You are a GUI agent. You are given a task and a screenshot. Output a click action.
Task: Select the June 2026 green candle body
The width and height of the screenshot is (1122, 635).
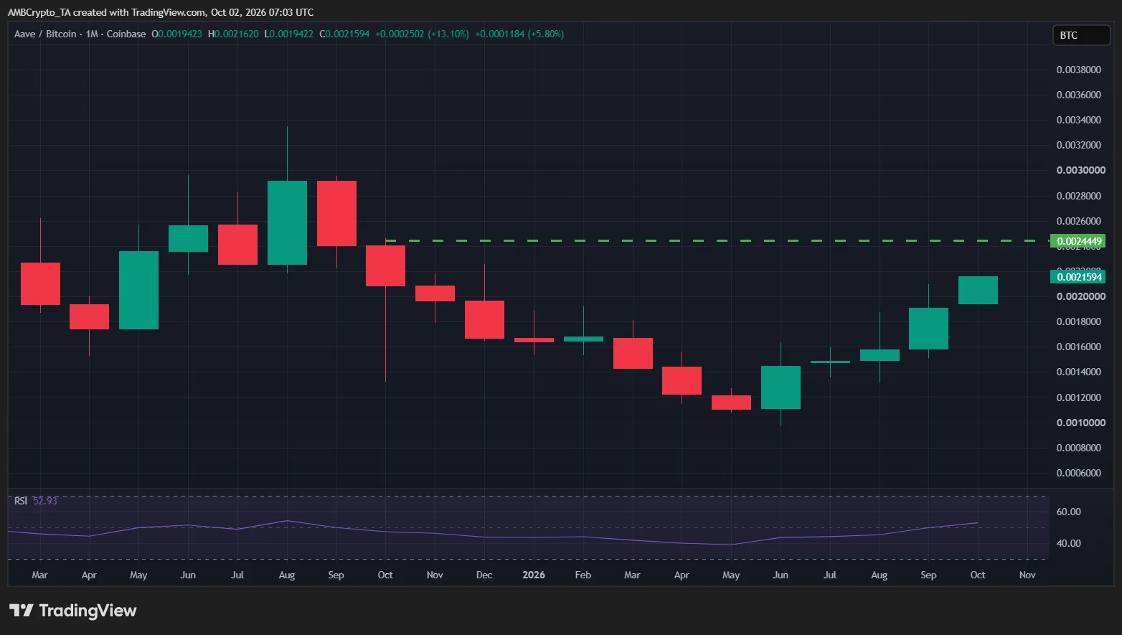(781, 387)
